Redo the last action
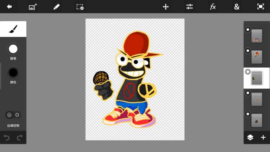The image size is (270, 152). coord(20,137)
